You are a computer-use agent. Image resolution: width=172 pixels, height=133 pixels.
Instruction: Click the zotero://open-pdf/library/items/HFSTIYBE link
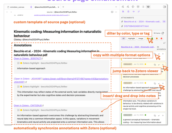pos(76,79)
